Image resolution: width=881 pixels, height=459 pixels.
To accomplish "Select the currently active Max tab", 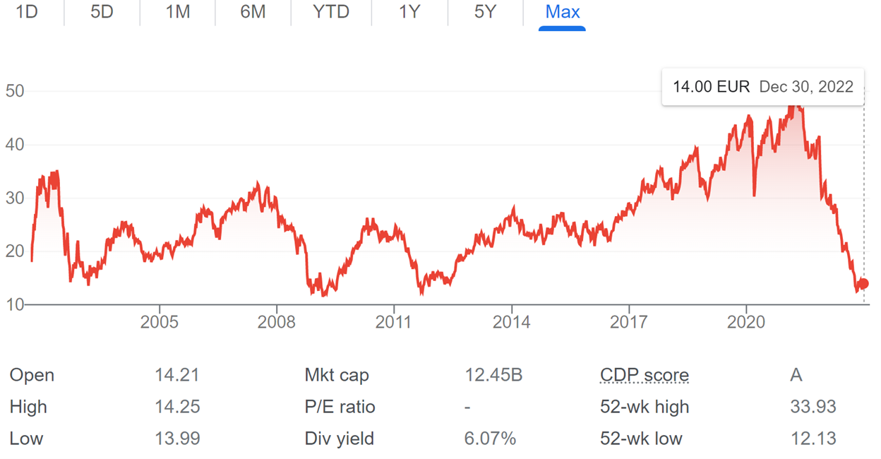I will coord(561,12).
